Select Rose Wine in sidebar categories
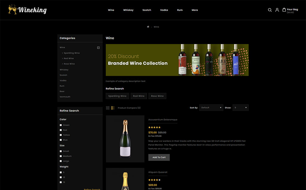 click(69, 64)
